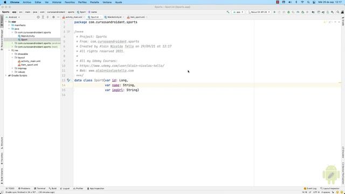Click the package declaration on line 1
The image size is (345, 194).
pyautogui.click(x=106, y=22)
